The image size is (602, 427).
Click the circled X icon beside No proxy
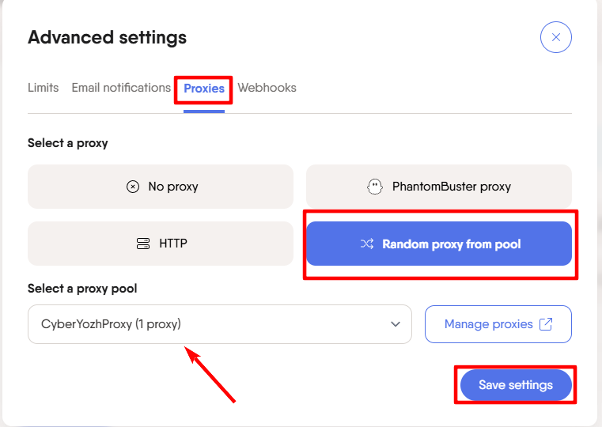(x=133, y=187)
